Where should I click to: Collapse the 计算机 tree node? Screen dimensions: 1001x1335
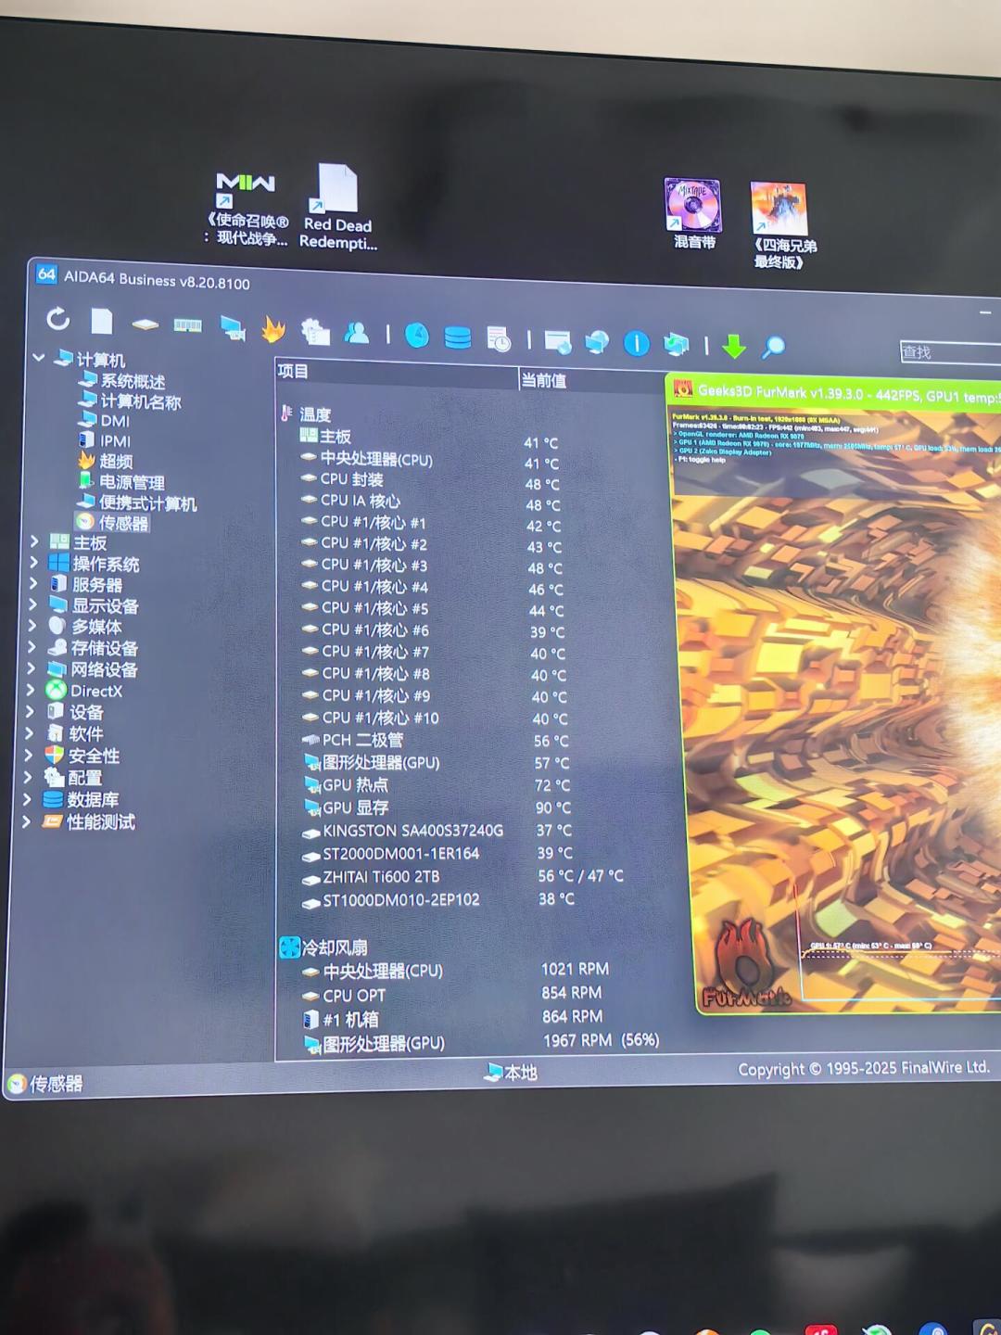pos(39,357)
